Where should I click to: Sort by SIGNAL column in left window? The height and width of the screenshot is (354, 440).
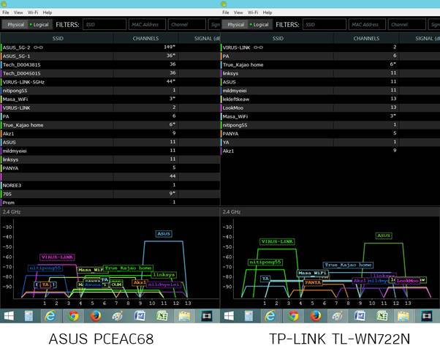[200, 38]
